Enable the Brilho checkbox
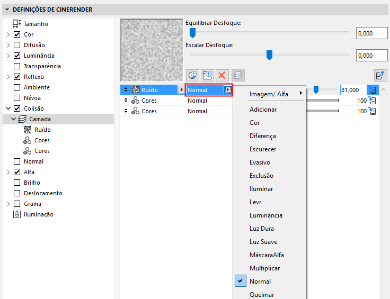The height and width of the screenshot is (299, 390). coord(17,183)
